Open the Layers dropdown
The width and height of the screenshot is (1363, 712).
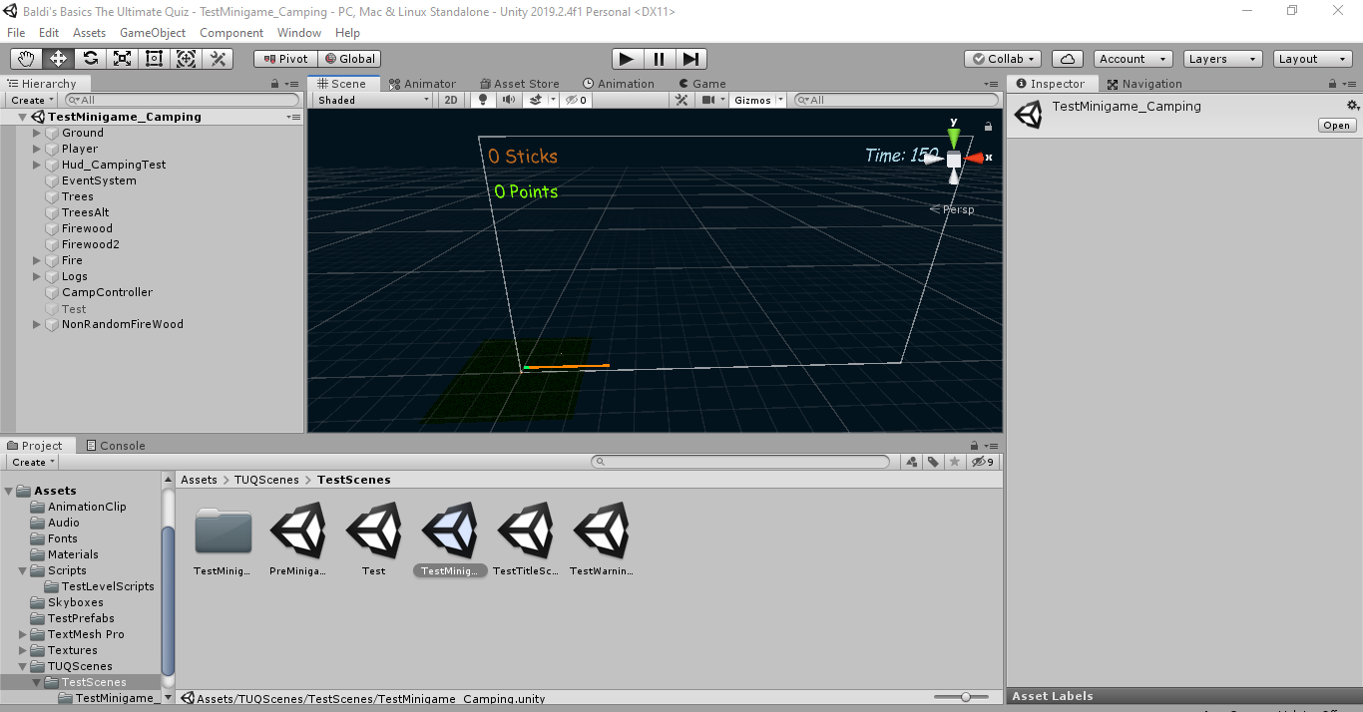(x=1222, y=59)
